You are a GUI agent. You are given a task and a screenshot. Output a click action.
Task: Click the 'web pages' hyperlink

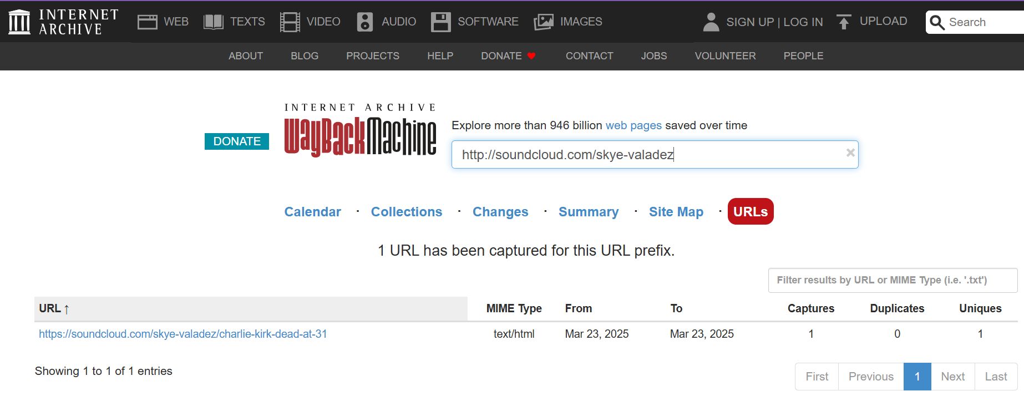point(633,125)
